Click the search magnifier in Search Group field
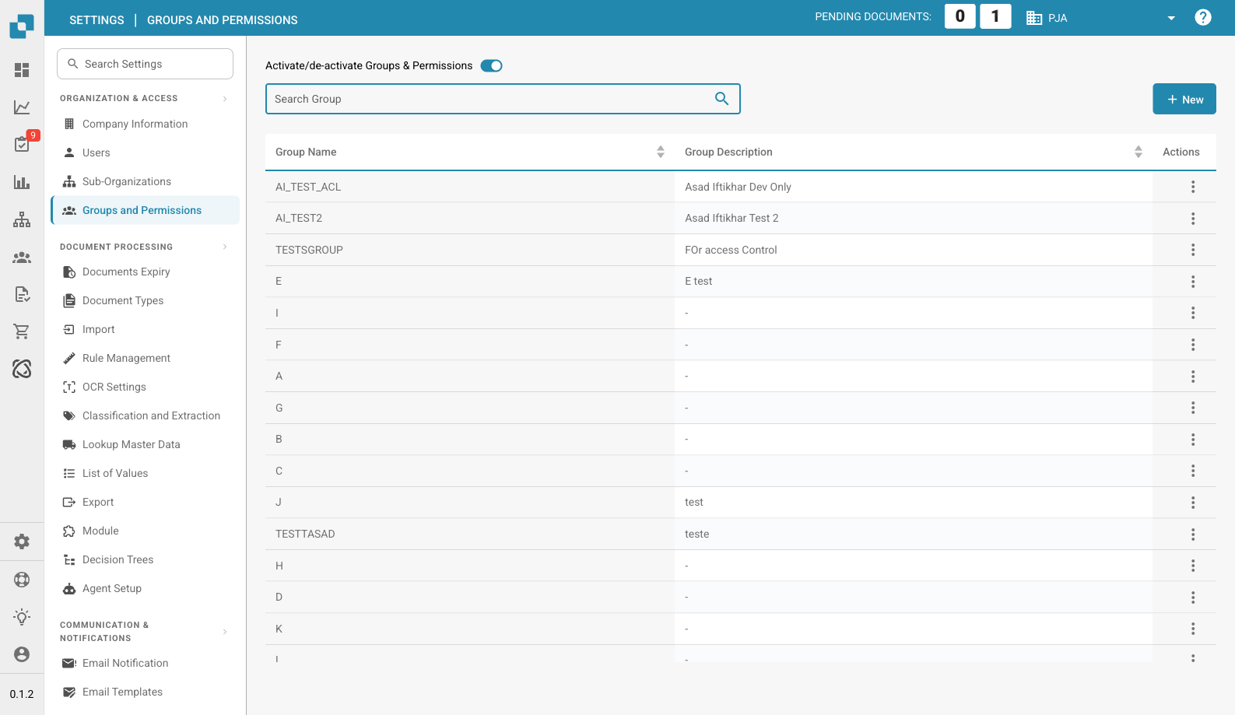 [721, 99]
